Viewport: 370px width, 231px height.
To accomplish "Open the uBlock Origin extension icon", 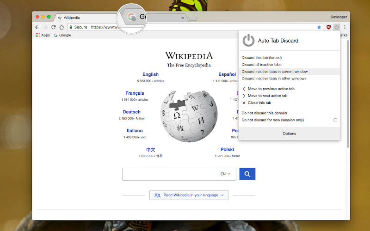I will coord(328,27).
